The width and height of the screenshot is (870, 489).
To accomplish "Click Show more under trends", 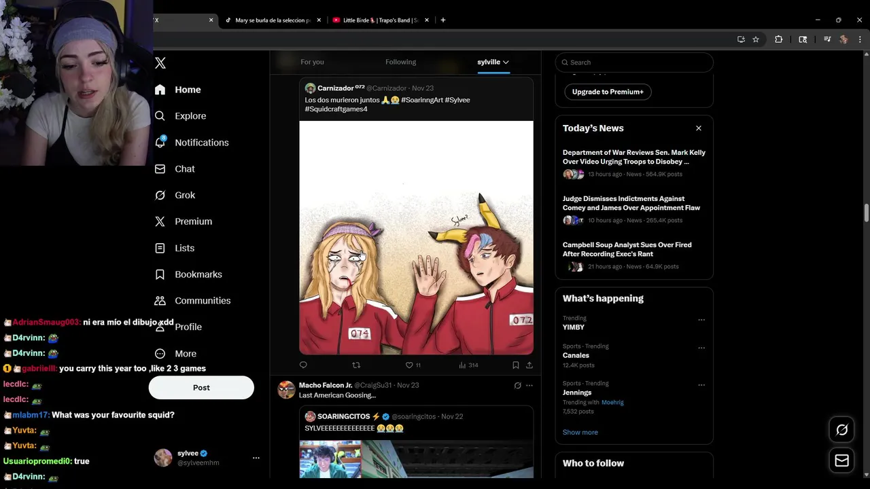I will 580,433.
